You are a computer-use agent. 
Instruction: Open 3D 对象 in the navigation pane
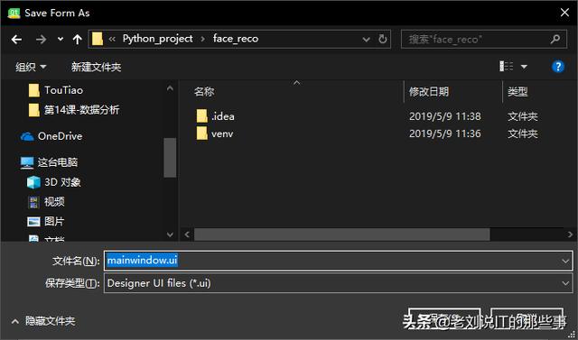pos(62,182)
